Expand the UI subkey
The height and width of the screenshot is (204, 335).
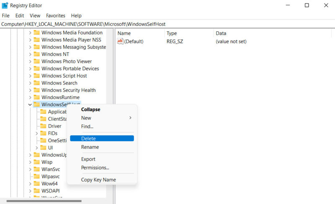coord(37,148)
